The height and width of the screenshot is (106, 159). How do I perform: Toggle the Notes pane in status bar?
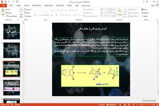click(101, 105)
